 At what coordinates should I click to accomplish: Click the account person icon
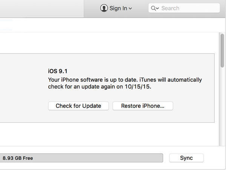tap(104, 8)
